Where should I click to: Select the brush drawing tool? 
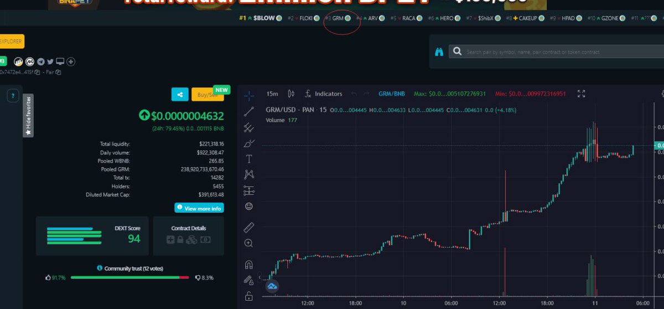249,143
